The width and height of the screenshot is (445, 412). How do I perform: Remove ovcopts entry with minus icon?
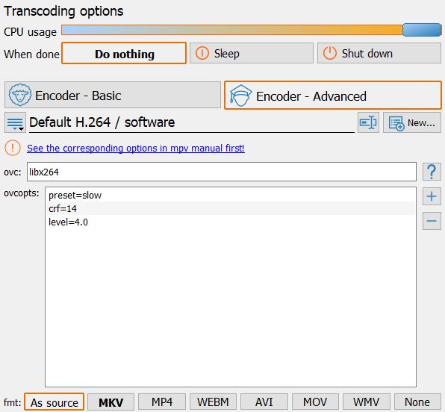(x=432, y=221)
